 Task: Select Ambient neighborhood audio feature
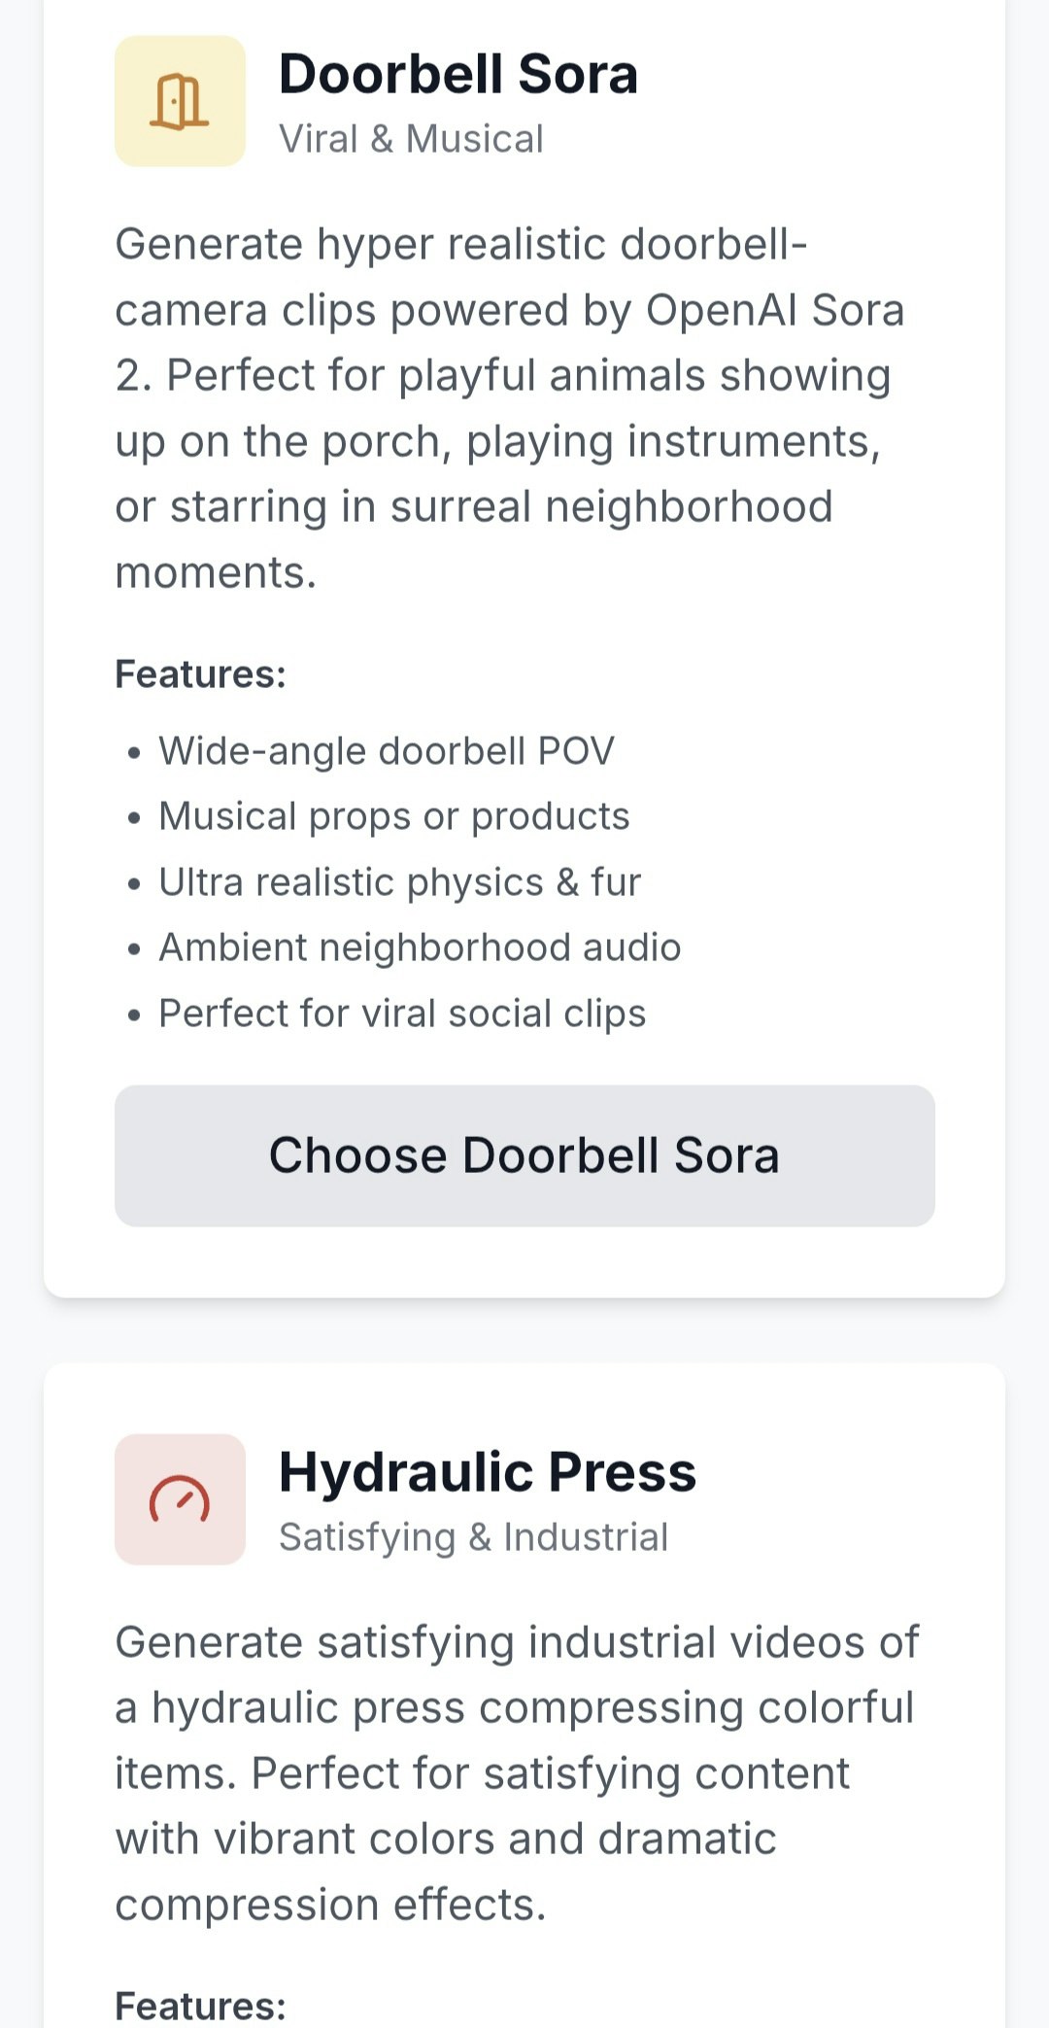coord(420,947)
